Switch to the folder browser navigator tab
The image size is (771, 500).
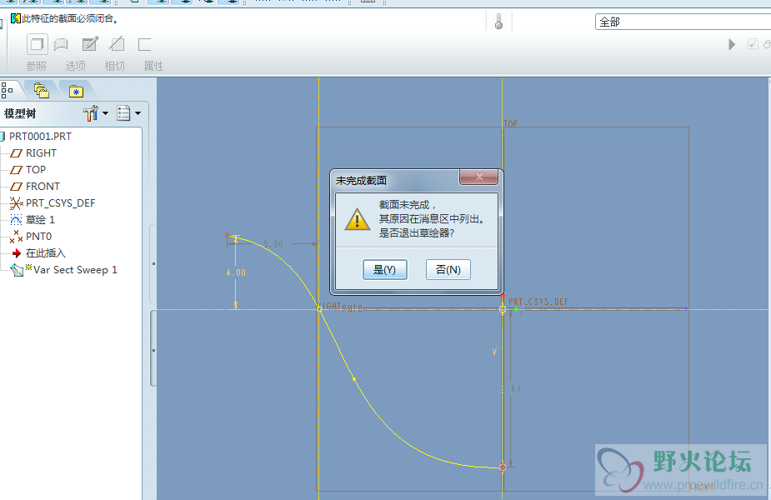(x=42, y=91)
